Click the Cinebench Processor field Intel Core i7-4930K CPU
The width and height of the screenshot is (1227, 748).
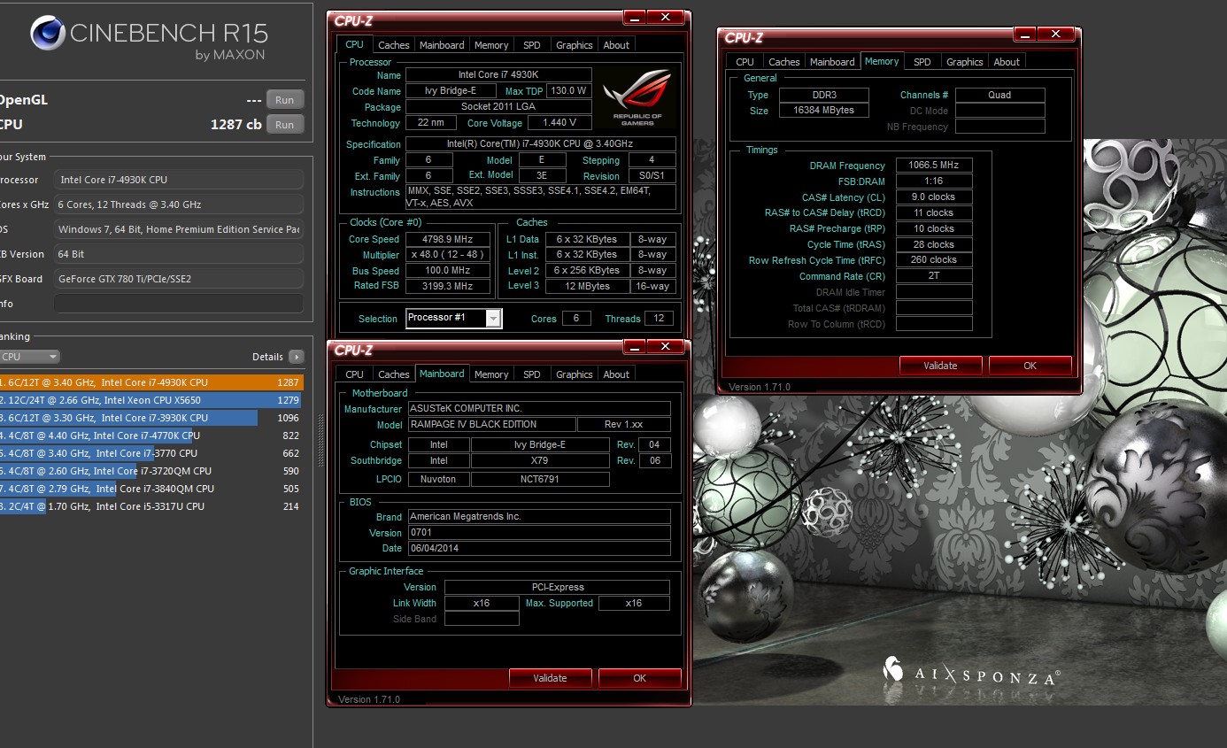[x=179, y=180]
